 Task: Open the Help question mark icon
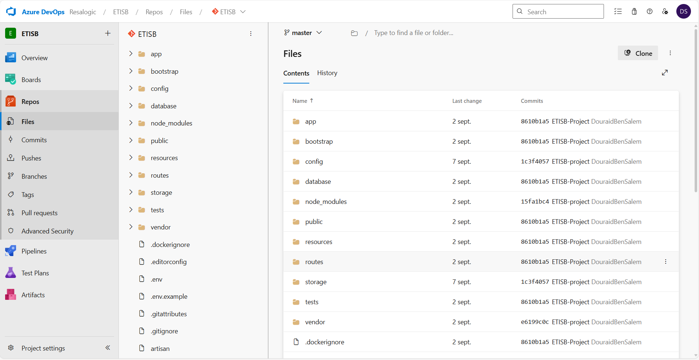pos(650,12)
